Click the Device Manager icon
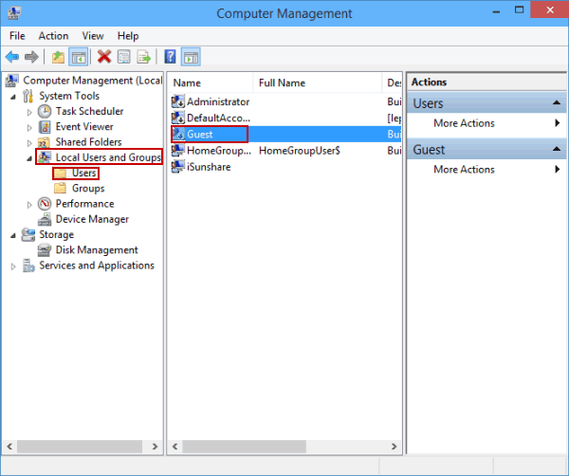The height and width of the screenshot is (476, 569). 45,219
